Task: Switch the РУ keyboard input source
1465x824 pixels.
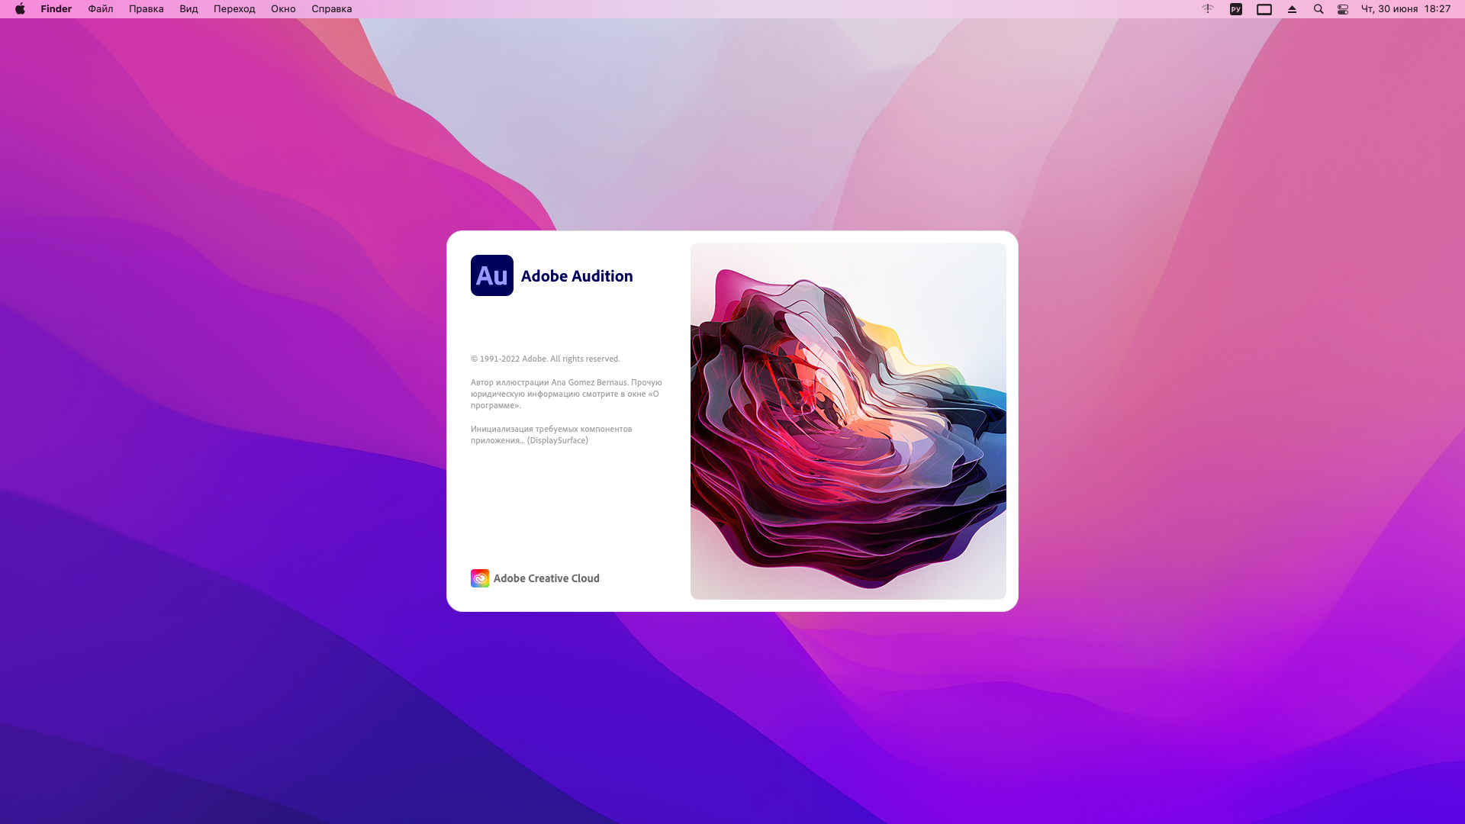Action: click(x=1236, y=9)
